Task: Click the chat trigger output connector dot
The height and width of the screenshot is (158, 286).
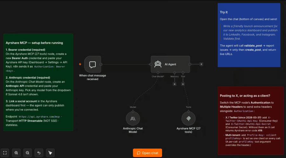Action: tap(101, 65)
